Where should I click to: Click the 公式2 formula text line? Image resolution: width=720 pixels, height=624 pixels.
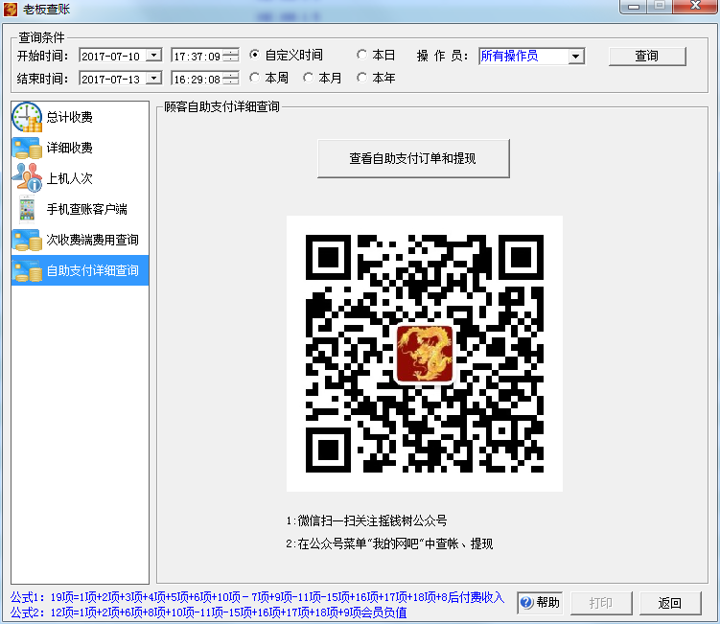point(208,612)
